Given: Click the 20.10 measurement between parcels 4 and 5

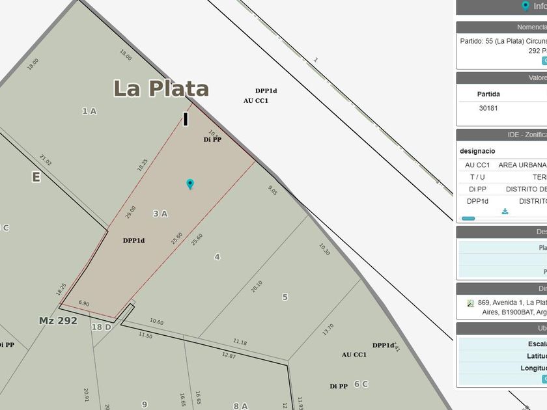Looking at the screenshot, I should 257,286.
